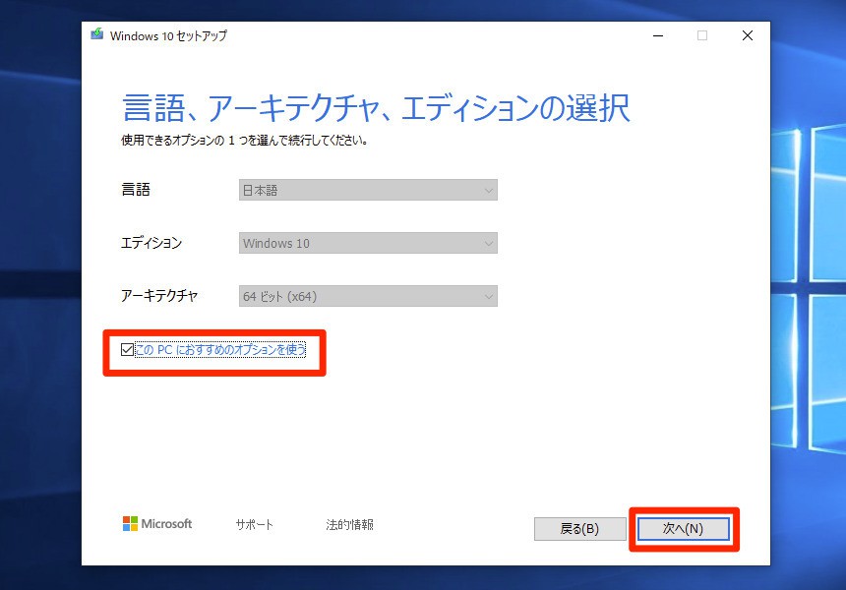
Task: Click the 言語 label text
Action: tap(136, 190)
